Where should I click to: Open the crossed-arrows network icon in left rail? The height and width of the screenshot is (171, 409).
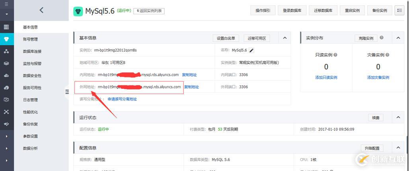click(6, 112)
